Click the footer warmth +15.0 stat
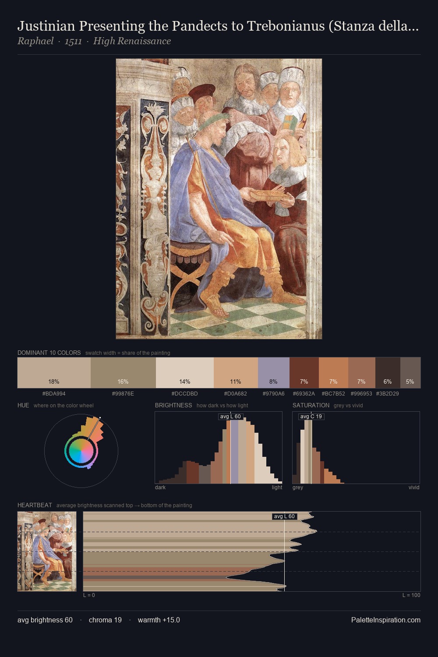Image resolution: width=438 pixels, height=657 pixels. pyautogui.click(x=159, y=620)
